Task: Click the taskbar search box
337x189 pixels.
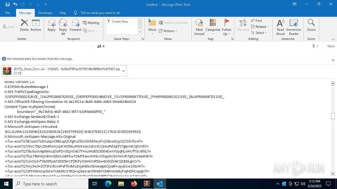Action: pos(51,184)
